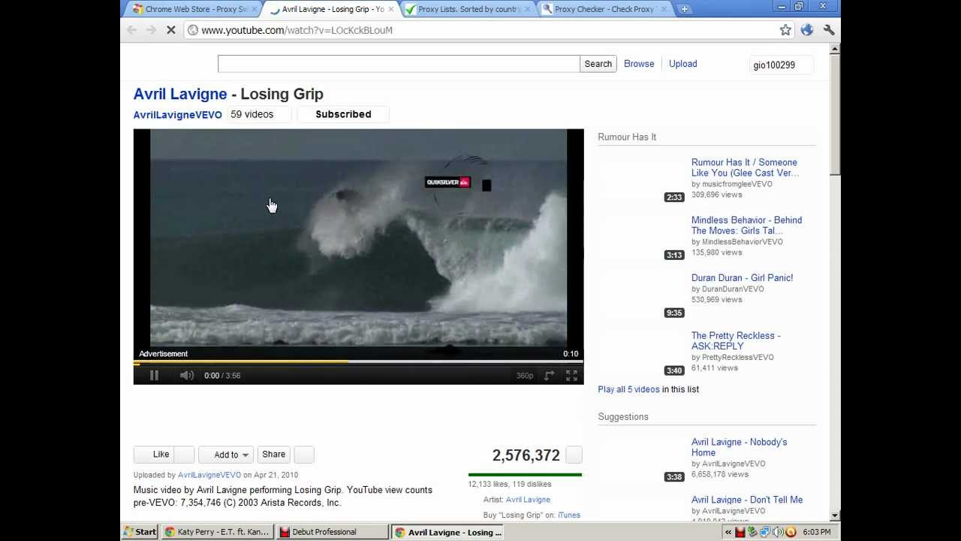Screen dimensions: 961x541
Task: Open the AvrilLavigneVEVO link after "Uploaded by"
Action: (209, 475)
